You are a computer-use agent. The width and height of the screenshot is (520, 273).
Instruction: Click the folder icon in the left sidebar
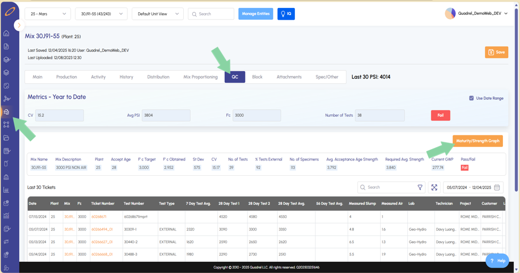pos(6,138)
